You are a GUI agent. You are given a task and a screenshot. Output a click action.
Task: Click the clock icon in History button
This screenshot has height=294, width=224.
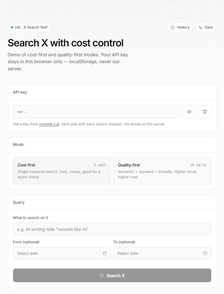pos(172,28)
